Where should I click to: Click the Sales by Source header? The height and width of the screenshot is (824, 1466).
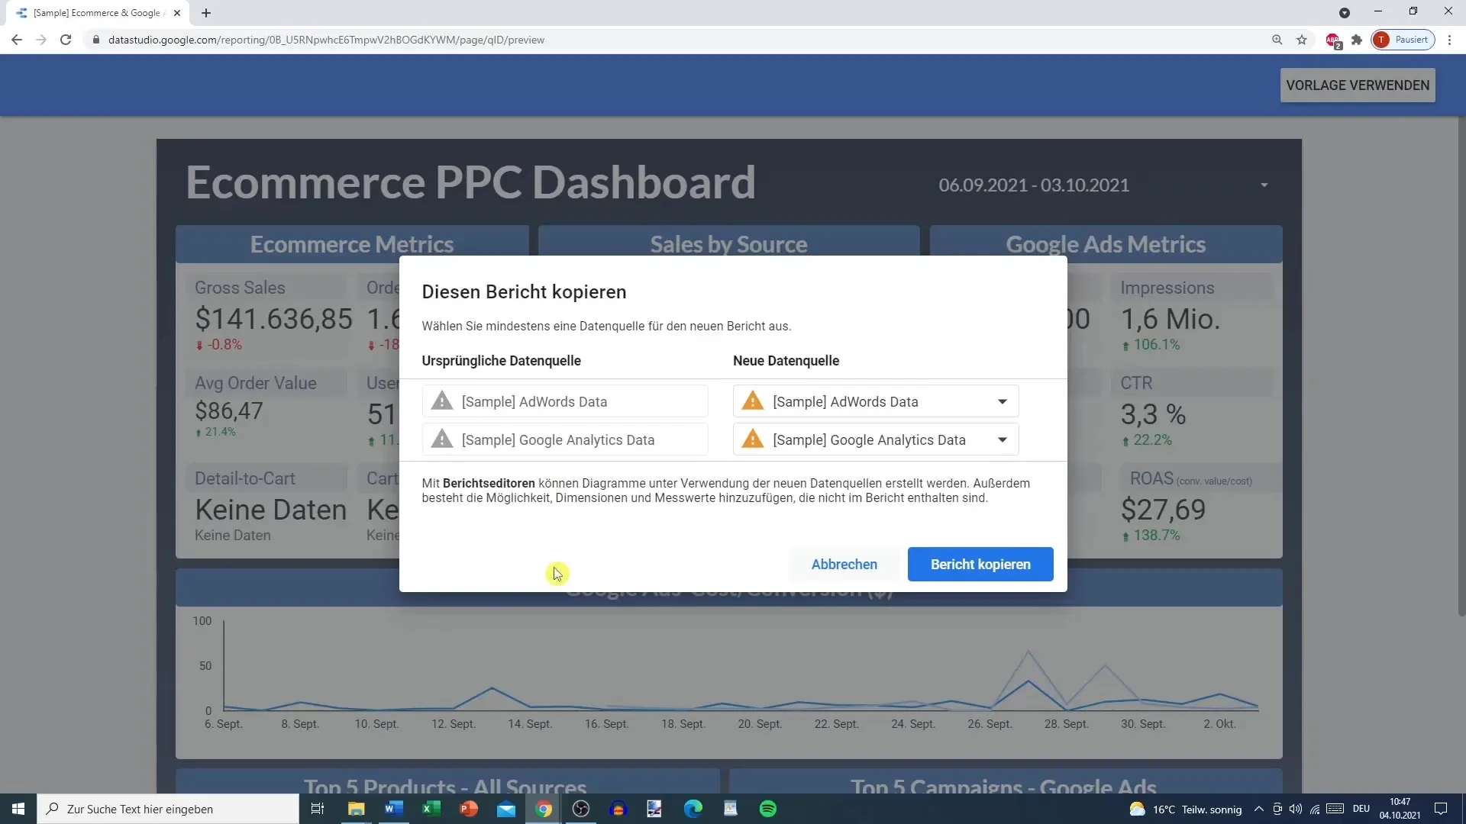pos(728,244)
